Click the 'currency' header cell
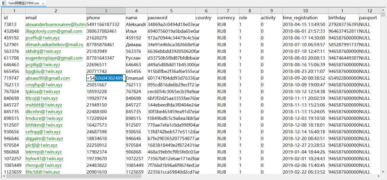 pyautogui.click(x=228, y=18)
